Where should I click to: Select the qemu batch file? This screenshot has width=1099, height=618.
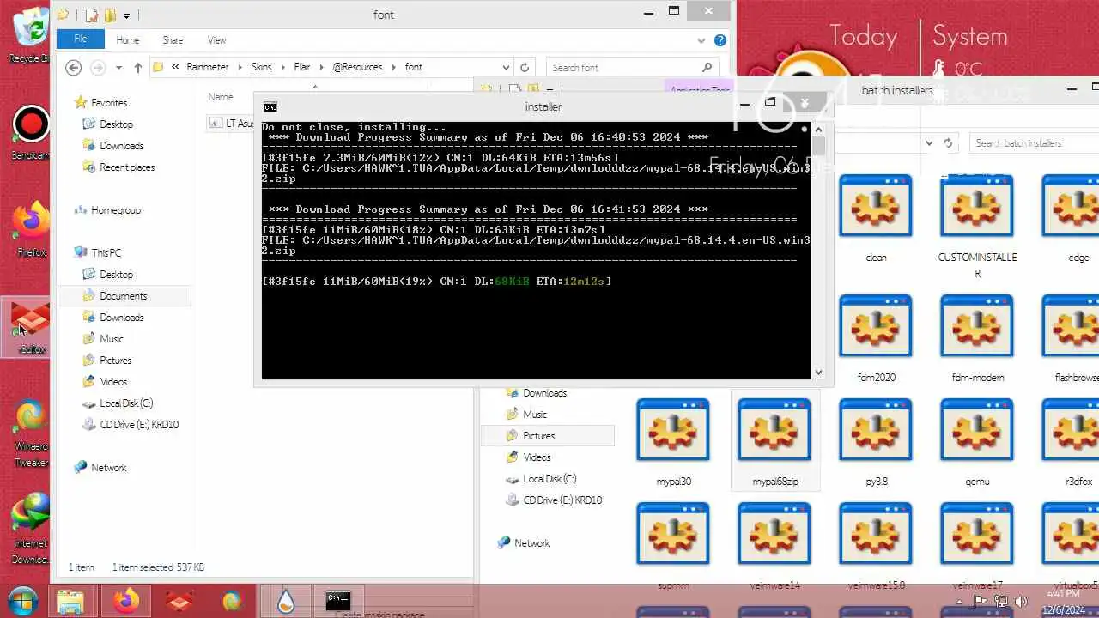pyautogui.click(x=977, y=444)
